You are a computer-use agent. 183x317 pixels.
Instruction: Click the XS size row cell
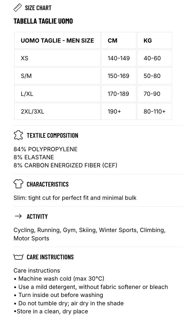(57, 58)
